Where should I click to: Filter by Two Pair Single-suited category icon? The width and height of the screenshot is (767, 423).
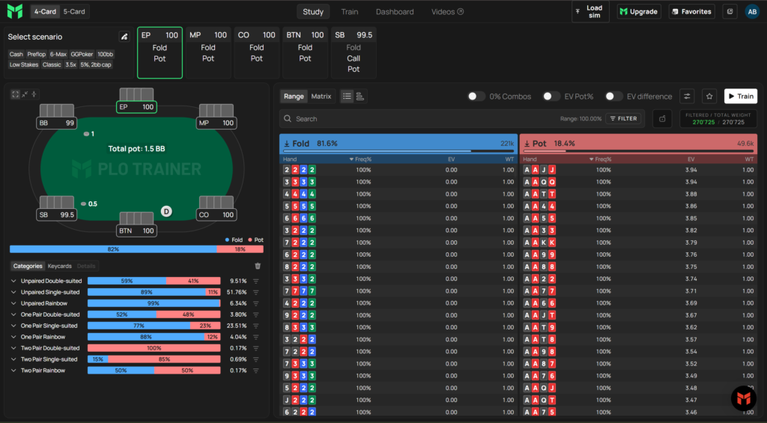(x=256, y=359)
